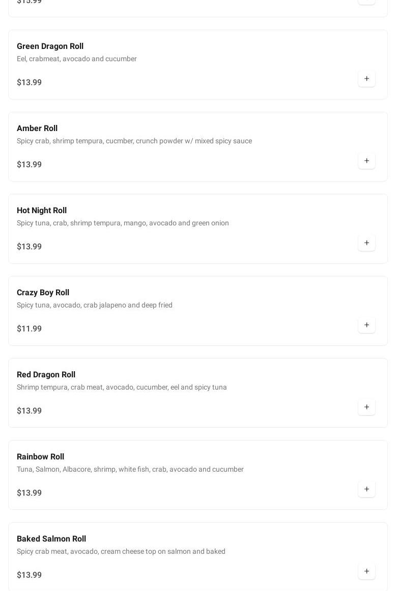The height and width of the screenshot is (591, 396).
Task: Select Baked Salmon Roll title
Action: tap(51, 539)
